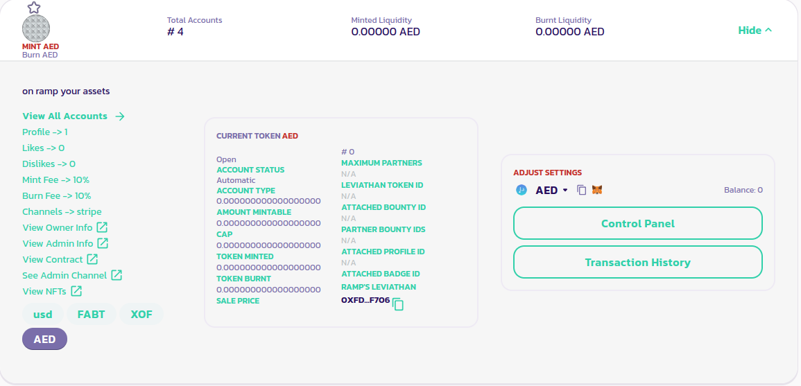Follow the View All Accounts arrow link
The height and width of the screenshot is (386, 801).
click(x=120, y=116)
